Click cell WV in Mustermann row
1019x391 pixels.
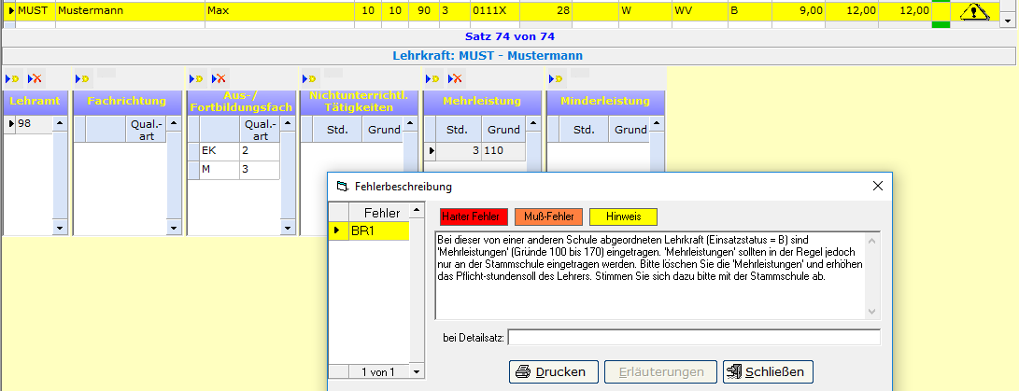700,11
